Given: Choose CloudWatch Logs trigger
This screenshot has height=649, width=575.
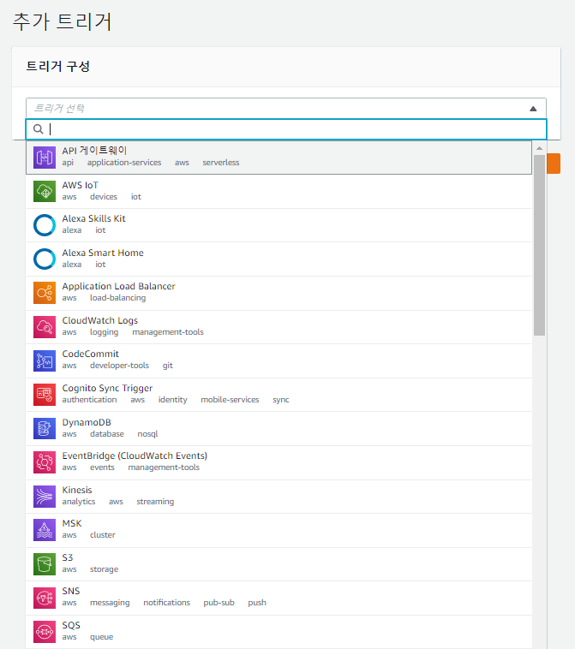Looking at the screenshot, I should tap(279, 327).
